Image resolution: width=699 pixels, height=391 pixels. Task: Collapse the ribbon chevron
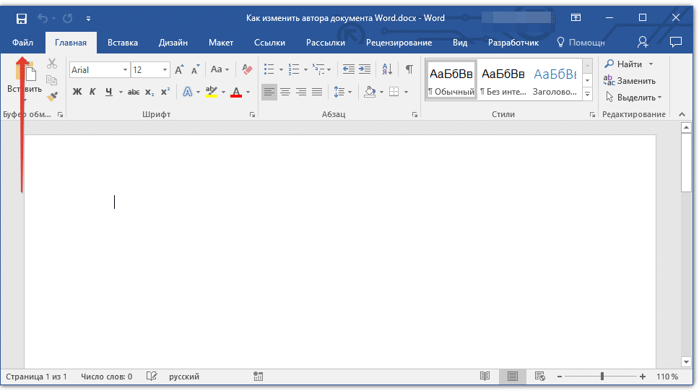click(x=682, y=114)
